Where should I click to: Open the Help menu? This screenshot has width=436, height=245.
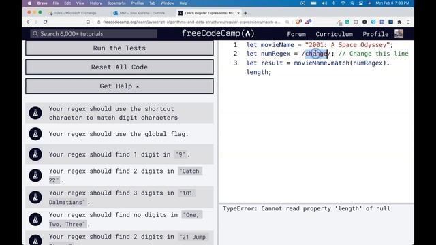tap(183, 3)
